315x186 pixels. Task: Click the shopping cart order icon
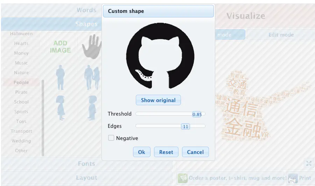[183, 178]
